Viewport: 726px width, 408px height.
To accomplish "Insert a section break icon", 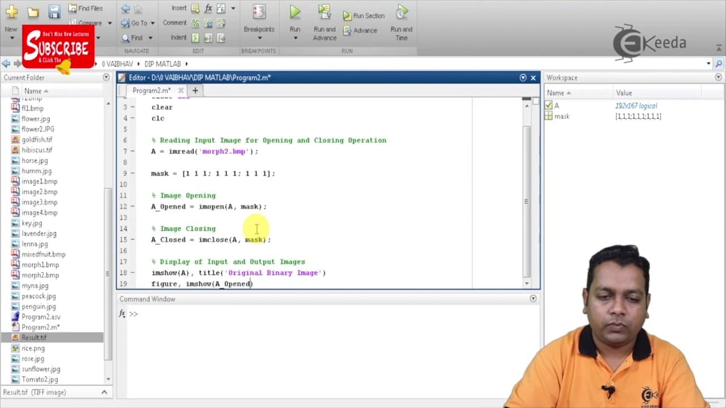I will 195,8.
